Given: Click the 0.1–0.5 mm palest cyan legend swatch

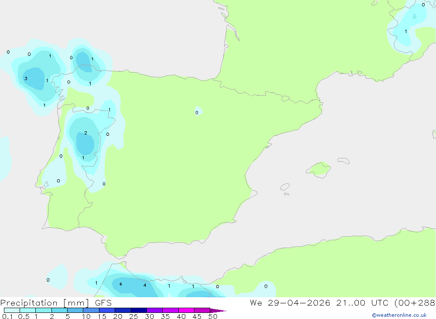Looking at the screenshot, I should coord(12,310).
